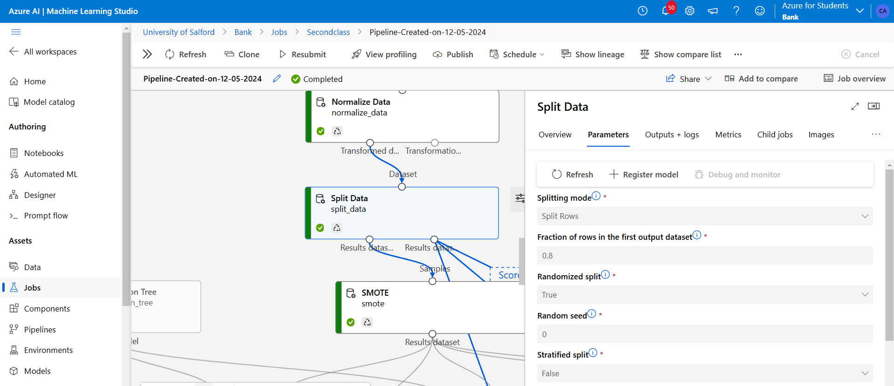Image resolution: width=894 pixels, height=386 pixels.
Task: Click the Fraction of rows info icon
Action: [697, 235]
